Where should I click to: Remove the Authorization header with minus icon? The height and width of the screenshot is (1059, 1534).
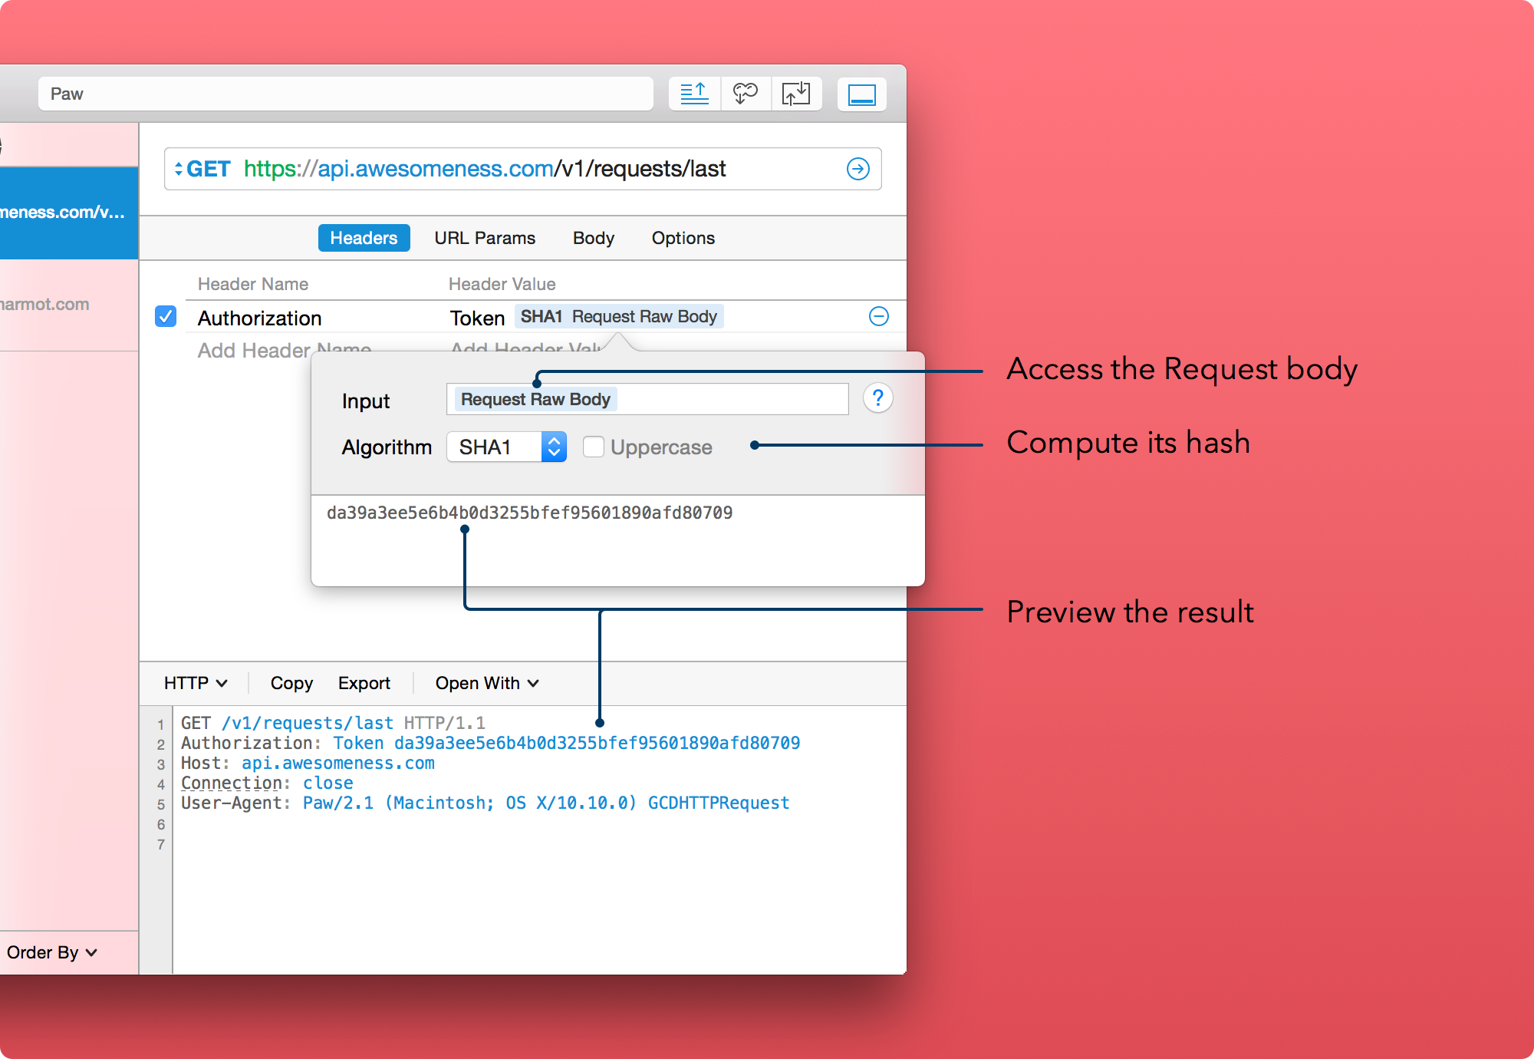pos(879,316)
